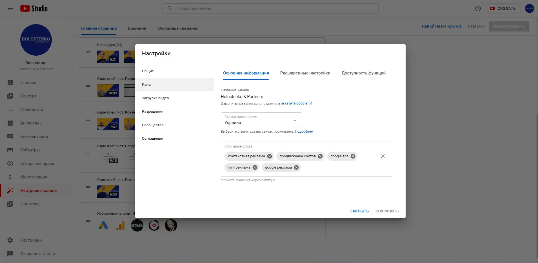
Task: Click ПЕРЕЙТИ НА КАНАЛ link
Action: click(x=441, y=26)
